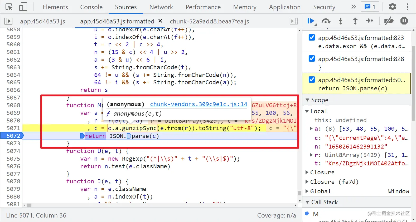Click the return step marker on line 5072
Screen dimensions: 416x222
coord(83,136)
